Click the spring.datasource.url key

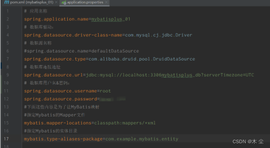coord(54,75)
